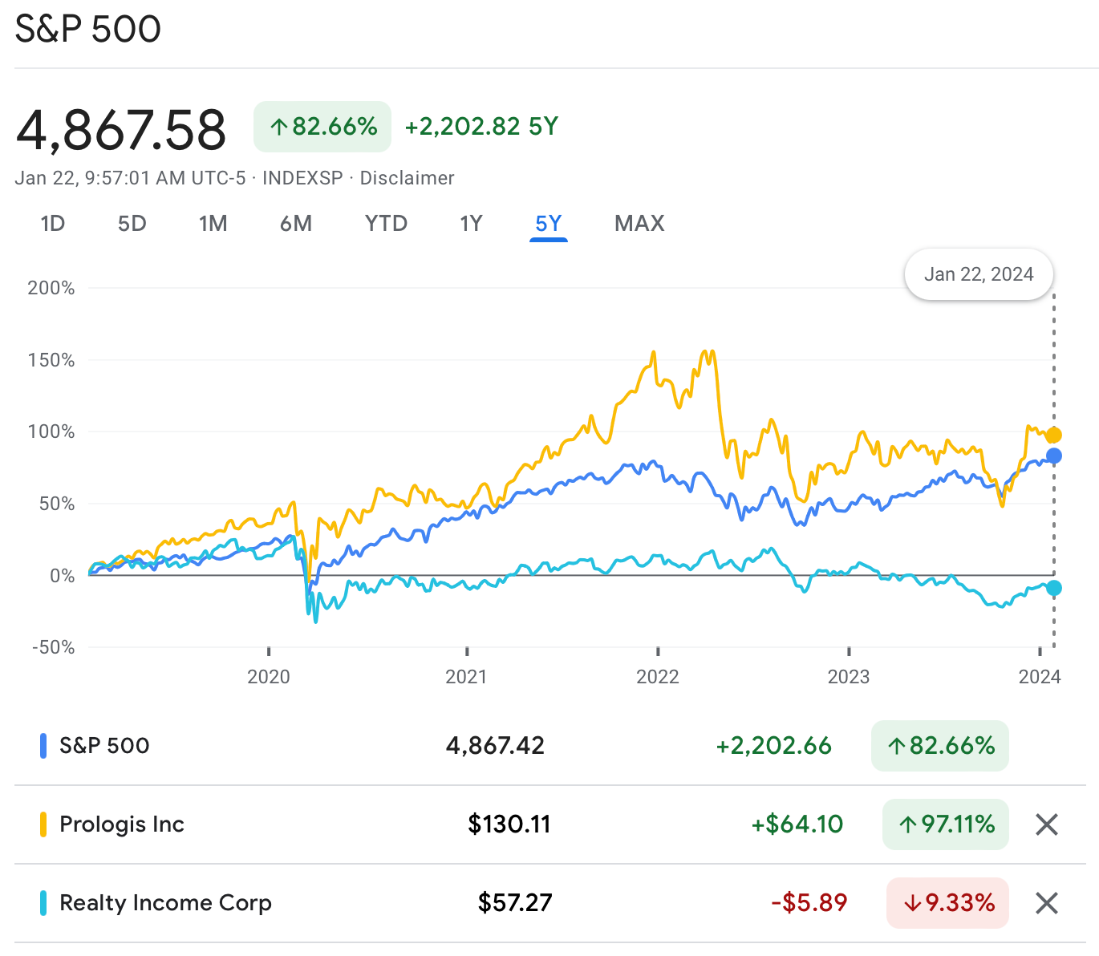Click the 4,867.58 index value
This screenshot has height=956, width=1099.
pyautogui.click(x=121, y=130)
